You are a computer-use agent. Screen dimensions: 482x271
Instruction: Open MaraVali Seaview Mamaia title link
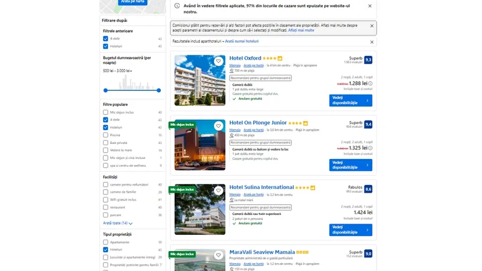coord(262,252)
